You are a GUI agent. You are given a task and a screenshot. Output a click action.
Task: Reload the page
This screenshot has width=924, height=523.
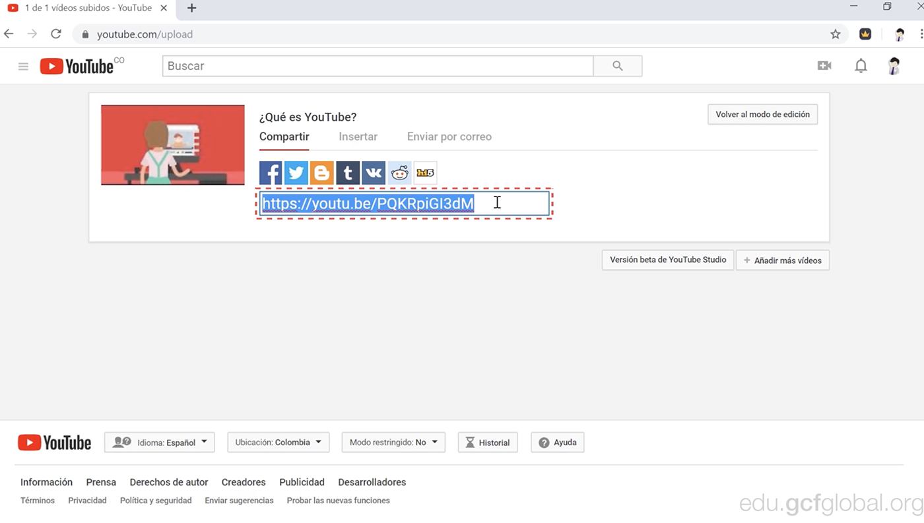pyautogui.click(x=56, y=34)
